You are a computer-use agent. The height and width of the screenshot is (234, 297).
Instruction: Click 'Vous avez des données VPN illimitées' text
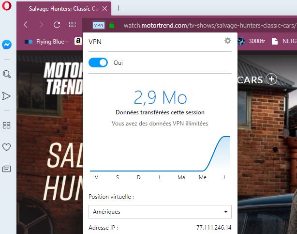tap(160, 124)
